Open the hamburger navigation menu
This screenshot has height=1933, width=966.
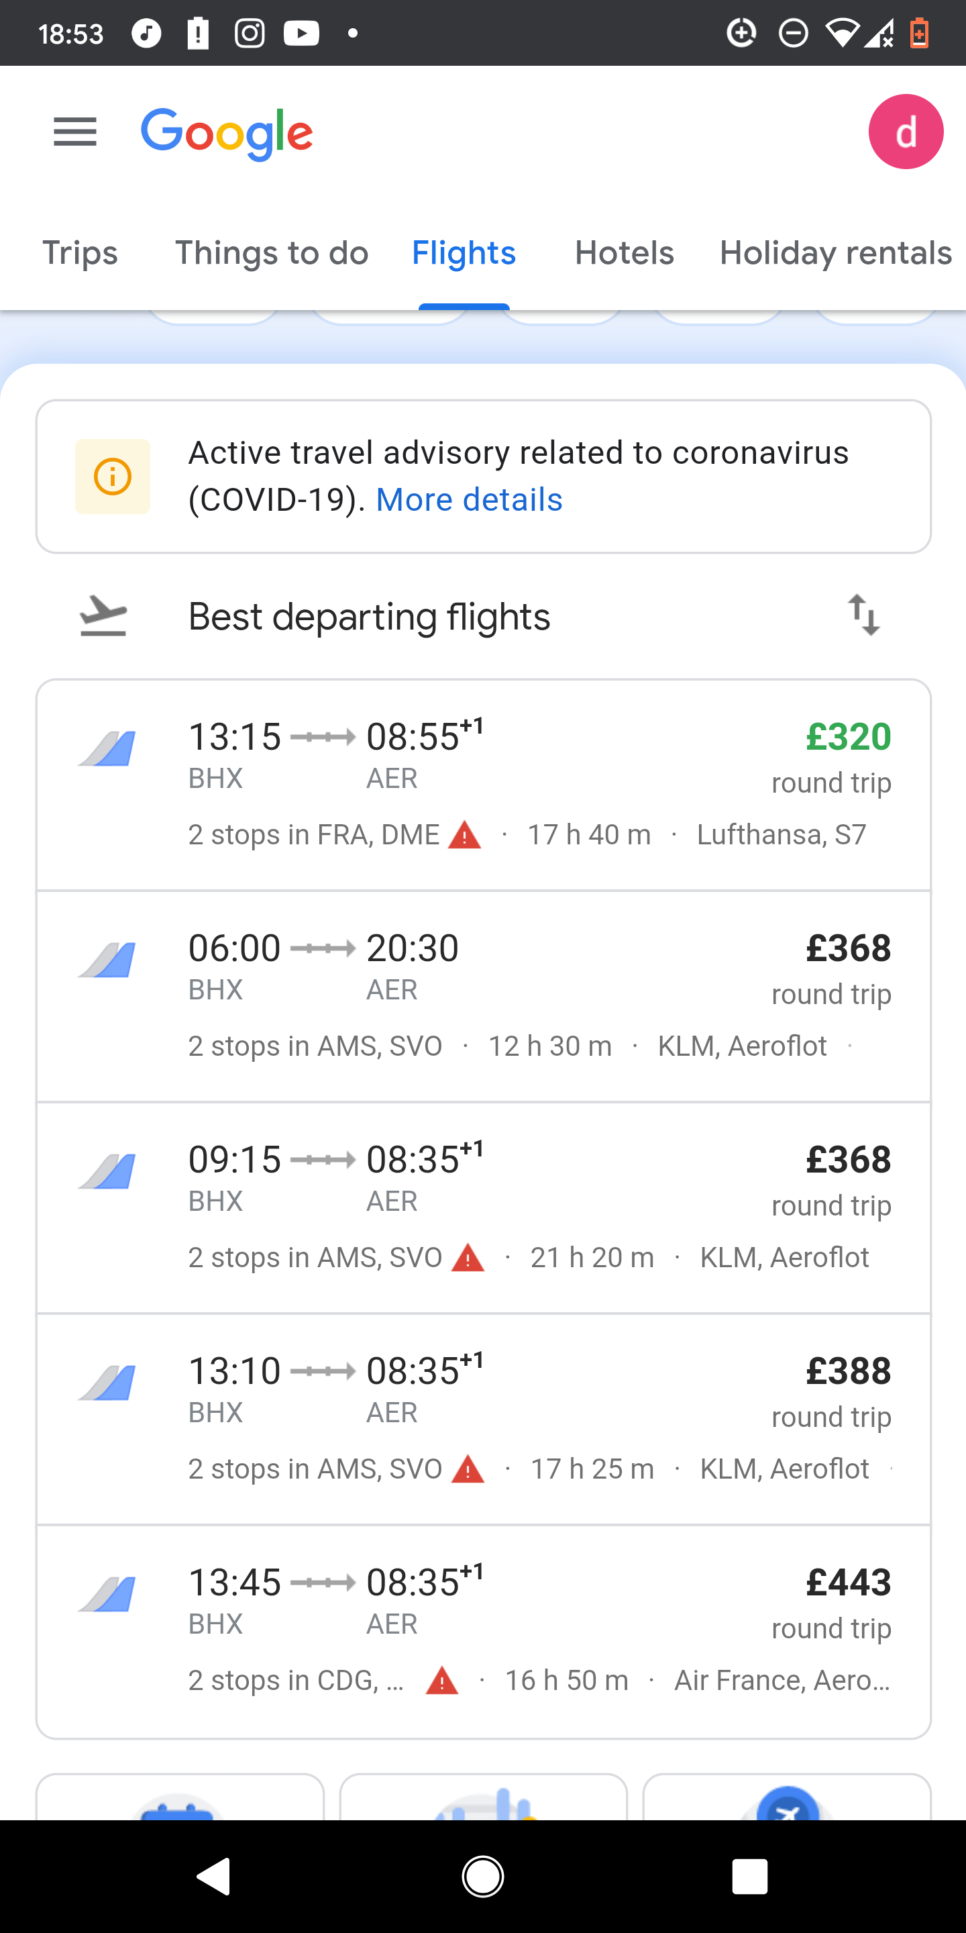(x=75, y=132)
